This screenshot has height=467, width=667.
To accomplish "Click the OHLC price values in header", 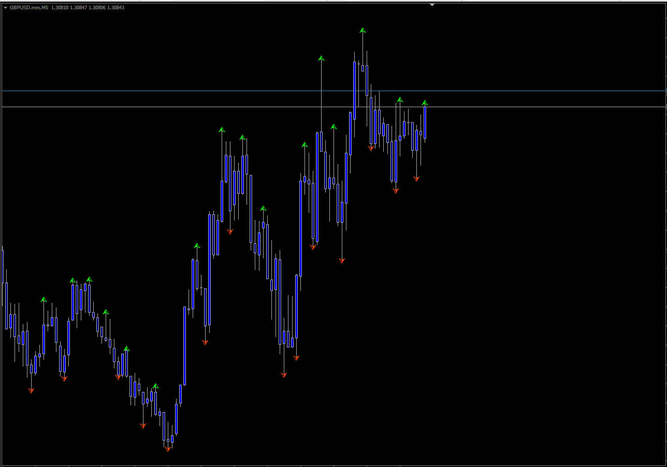I will (88, 8).
